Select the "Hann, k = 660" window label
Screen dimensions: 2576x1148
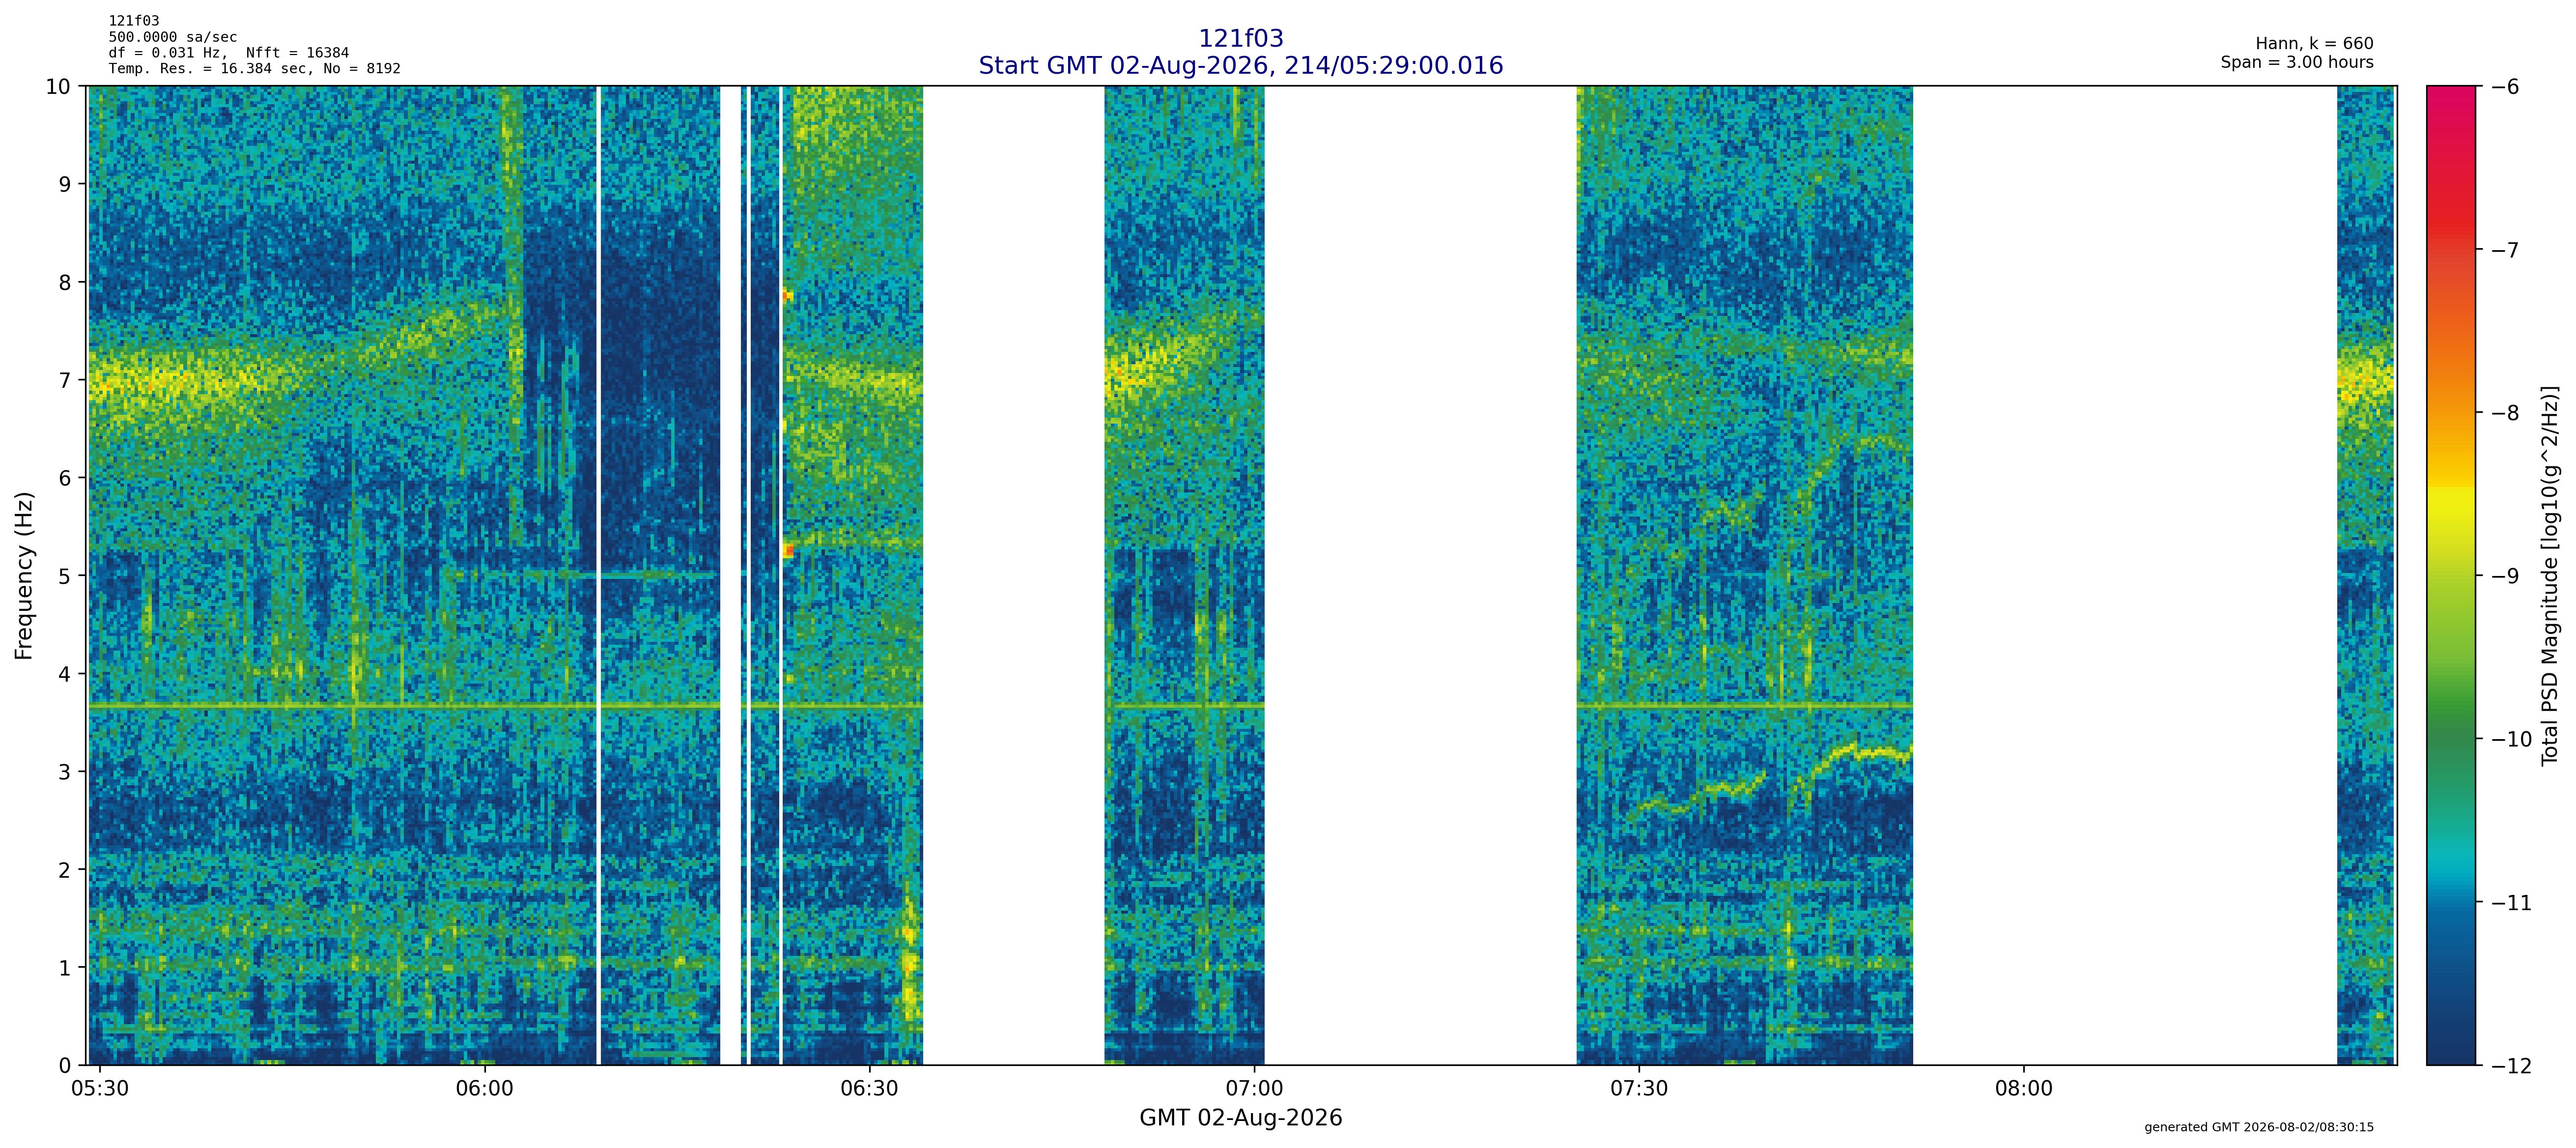(2314, 44)
